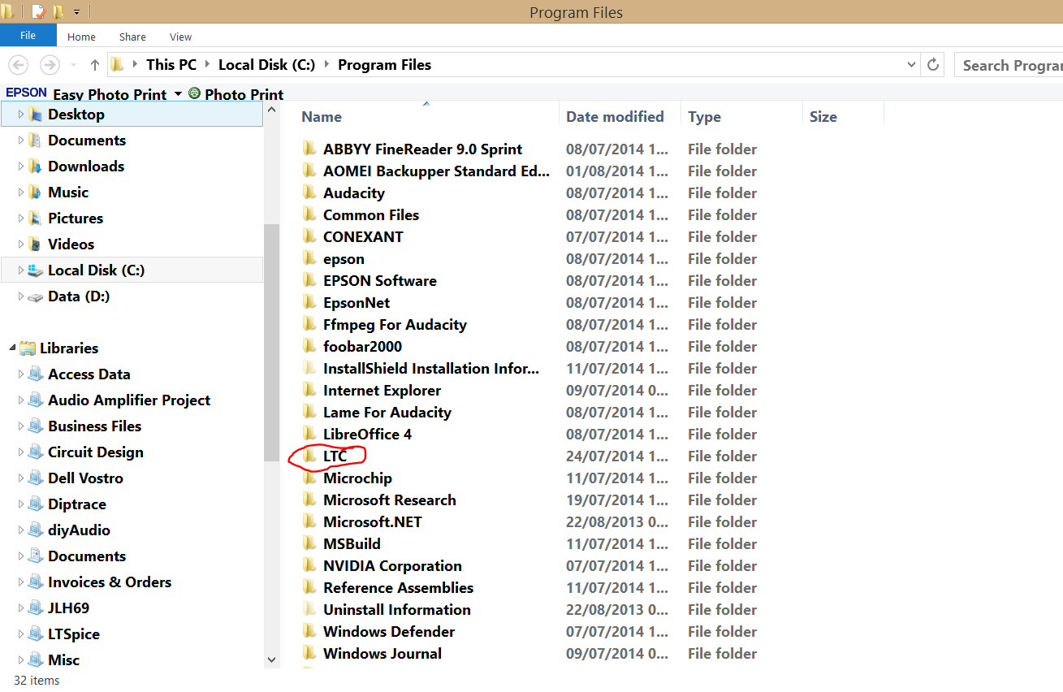Select the CONEXANT folder icon
The height and width of the screenshot is (692, 1063).
tap(309, 236)
